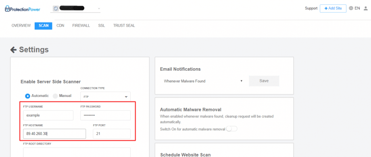Switch to the SSL tab
This screenshot has width=371, height=157.
tap(102, 25)
